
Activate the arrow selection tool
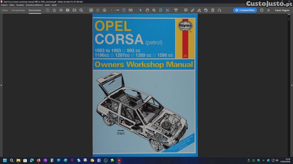click(141, 10)
